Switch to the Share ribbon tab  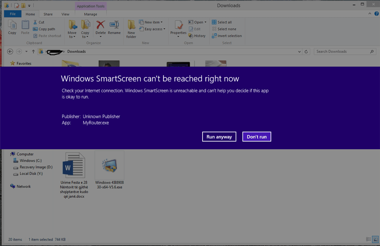point(48,14)
